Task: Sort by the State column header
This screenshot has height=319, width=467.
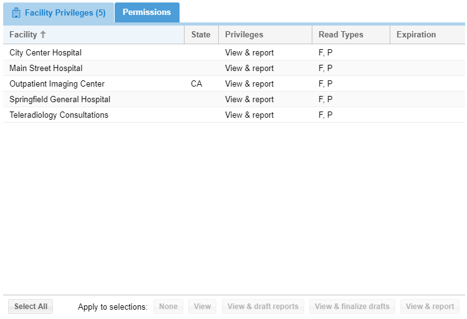Action: (201, 34)
